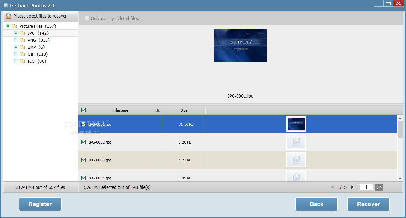Click the Register button
The height and width of the screenshot is (218, 406).
pyautogui.click(x=40, y=204)
